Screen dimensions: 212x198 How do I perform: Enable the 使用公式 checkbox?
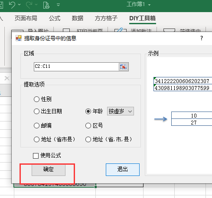coord(36,156)
